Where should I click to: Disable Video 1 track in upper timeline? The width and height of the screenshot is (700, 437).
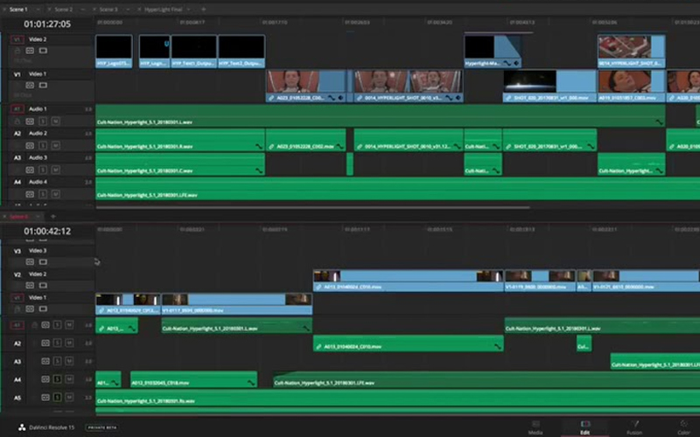(x=43, y=85)
